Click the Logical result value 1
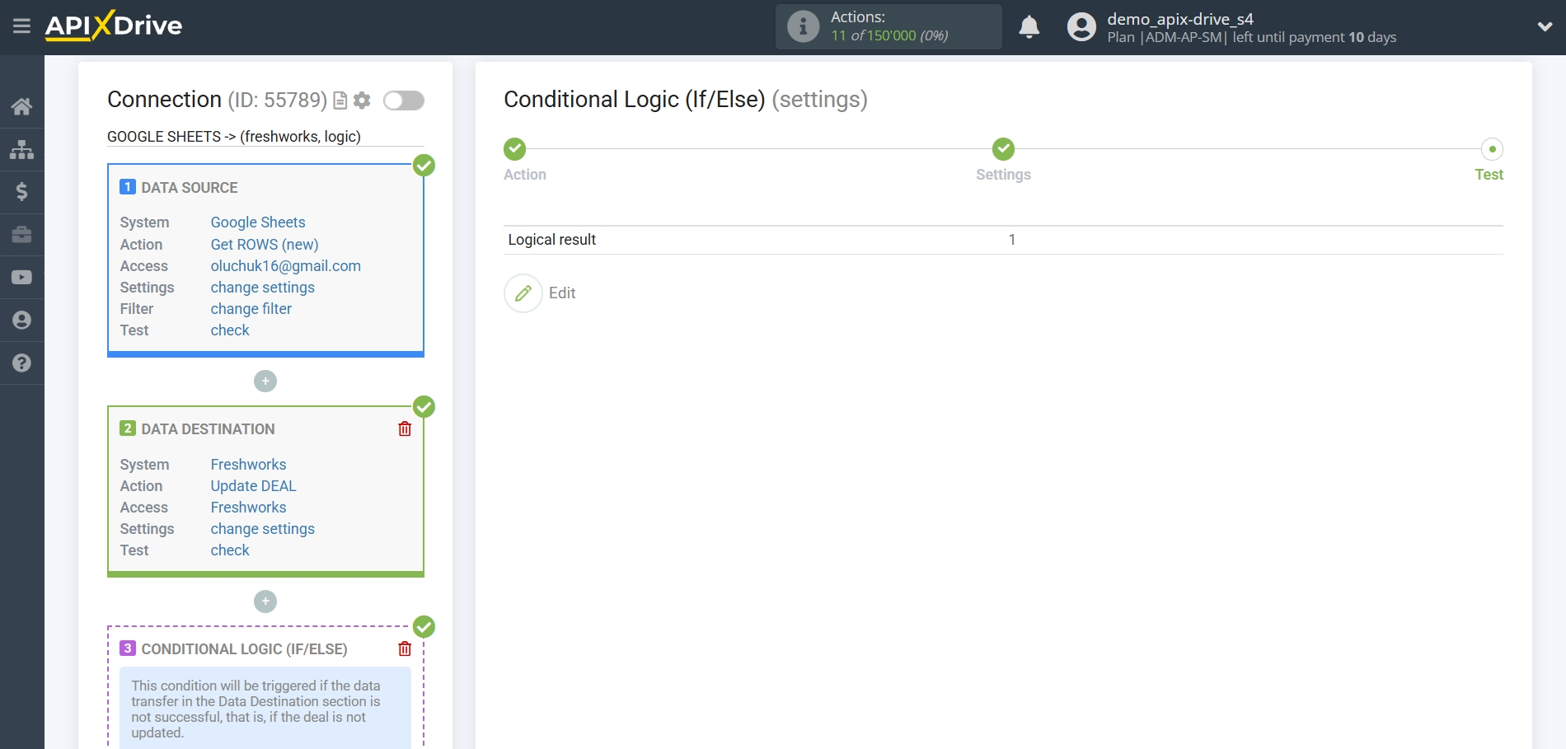 pos(1012,240)
